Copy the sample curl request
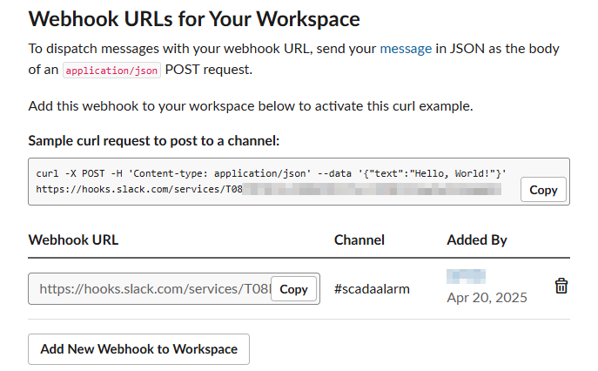598x371 pixels. [543, 190]
